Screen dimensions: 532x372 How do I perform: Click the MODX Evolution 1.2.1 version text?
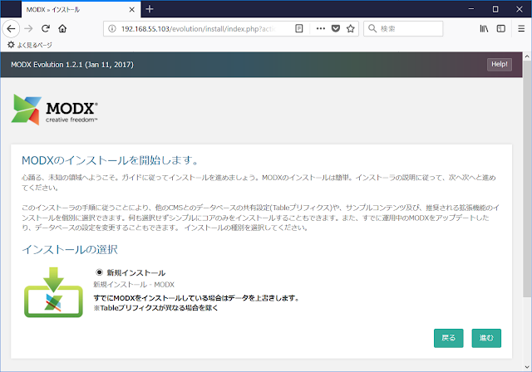click(72, 65)
